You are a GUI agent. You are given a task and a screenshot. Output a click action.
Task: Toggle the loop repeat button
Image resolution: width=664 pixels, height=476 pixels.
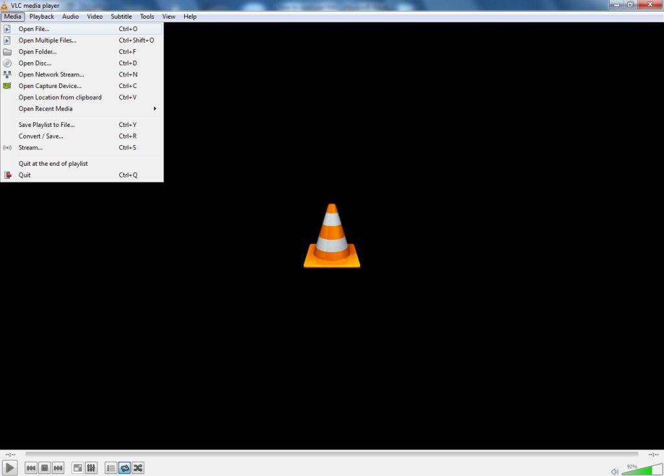tap(124, 468)
